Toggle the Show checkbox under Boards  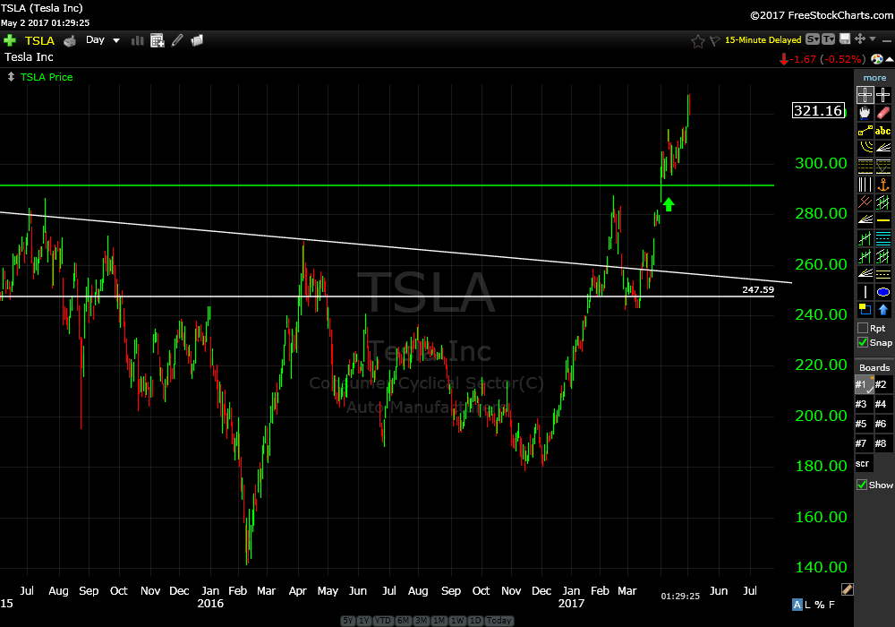(x=863, y=485)
